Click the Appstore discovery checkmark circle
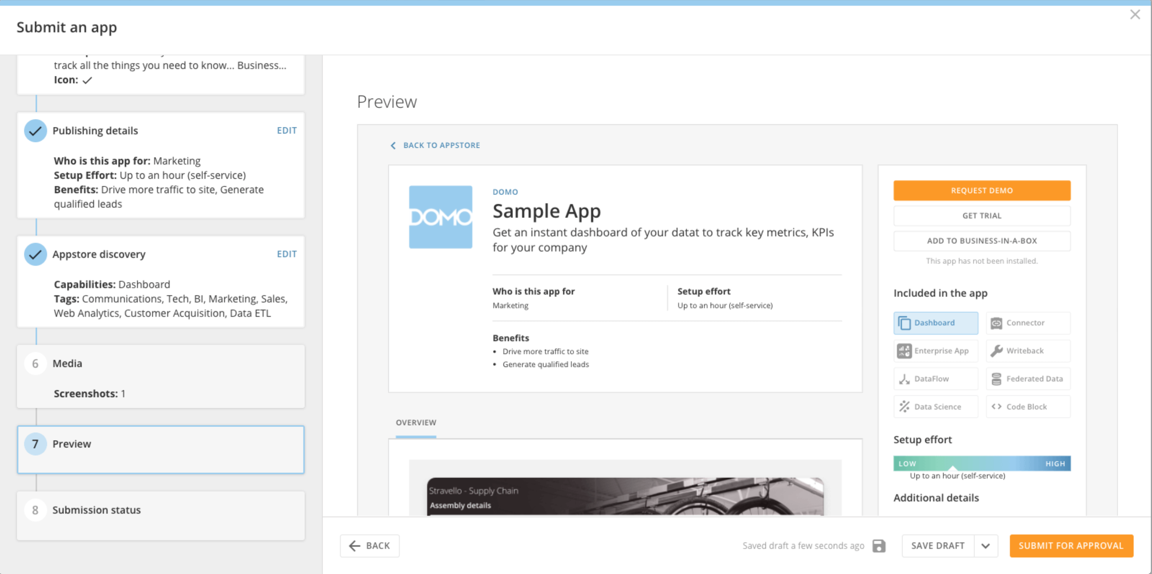1152x574 pixels. (x=35, y=254)
